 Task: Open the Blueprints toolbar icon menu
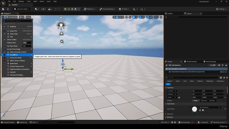point(43,9)
